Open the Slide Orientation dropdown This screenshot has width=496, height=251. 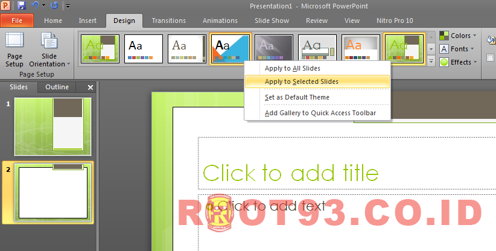pyautogui.click(x=49, y=49)
